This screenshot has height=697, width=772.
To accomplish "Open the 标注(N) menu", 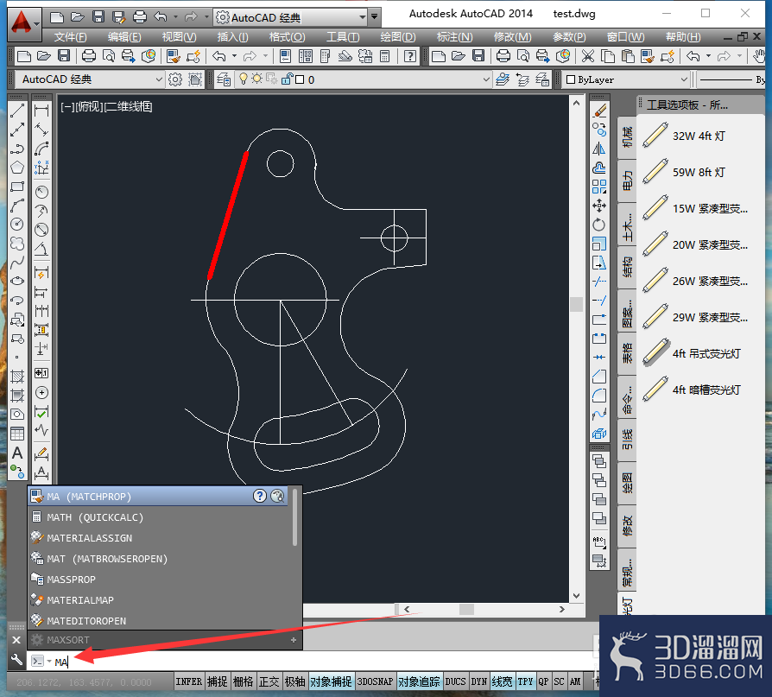I will point(454,37).
